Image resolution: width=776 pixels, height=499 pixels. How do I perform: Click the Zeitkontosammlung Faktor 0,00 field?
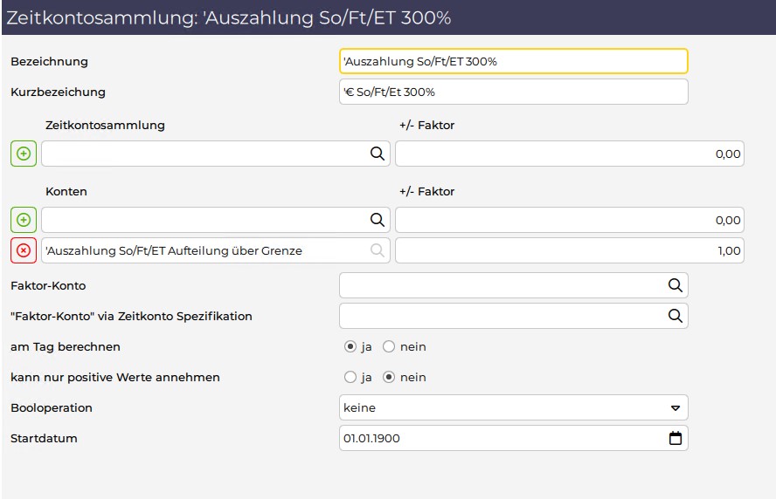click(x=570, y=154)
